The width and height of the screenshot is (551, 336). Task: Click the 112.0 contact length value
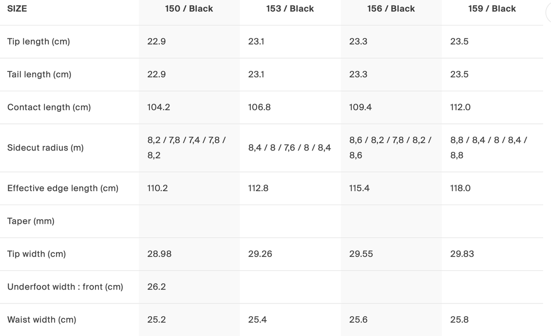(x=460, y=108)
